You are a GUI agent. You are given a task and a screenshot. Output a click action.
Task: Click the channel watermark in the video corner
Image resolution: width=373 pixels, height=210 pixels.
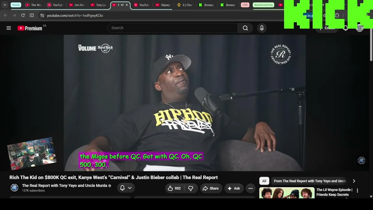[361, 160]
